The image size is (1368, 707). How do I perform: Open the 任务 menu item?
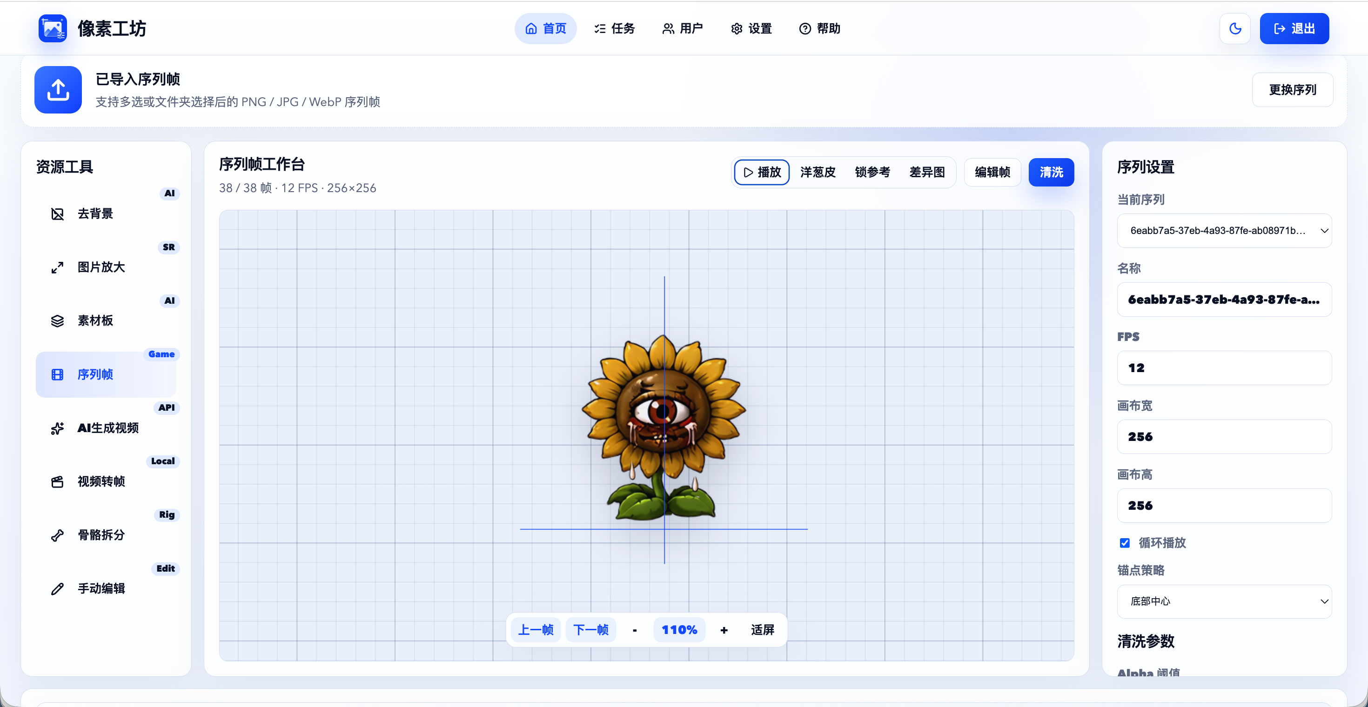[x=614, y=29]
